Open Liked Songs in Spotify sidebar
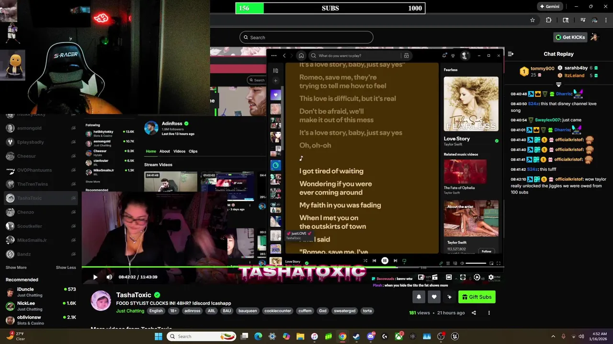 tap(275, 95)
